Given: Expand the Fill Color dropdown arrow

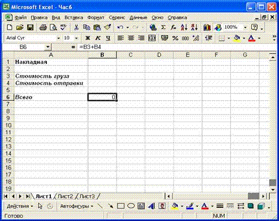Looking at the screenshot, I should tap(244, 38).
